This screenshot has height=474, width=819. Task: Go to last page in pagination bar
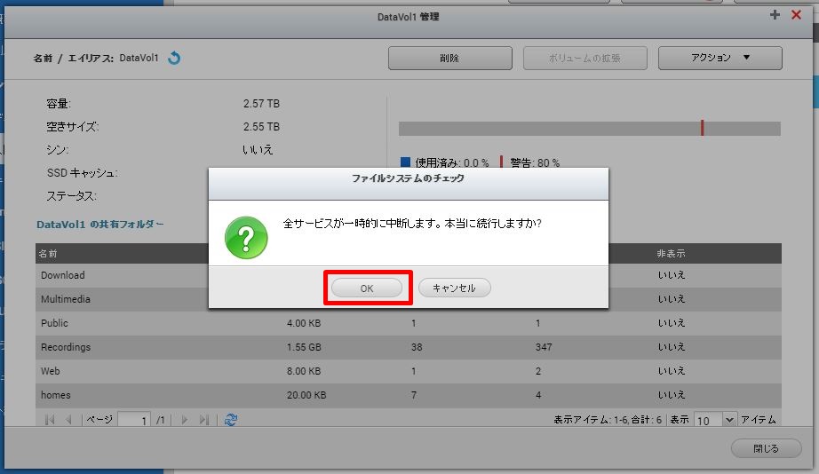tap(204, 420)
